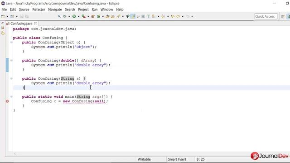The width and height of the screenshot is (290, 163).
Task: Click the Previous Annotation icon
Action: coord(163,16)
